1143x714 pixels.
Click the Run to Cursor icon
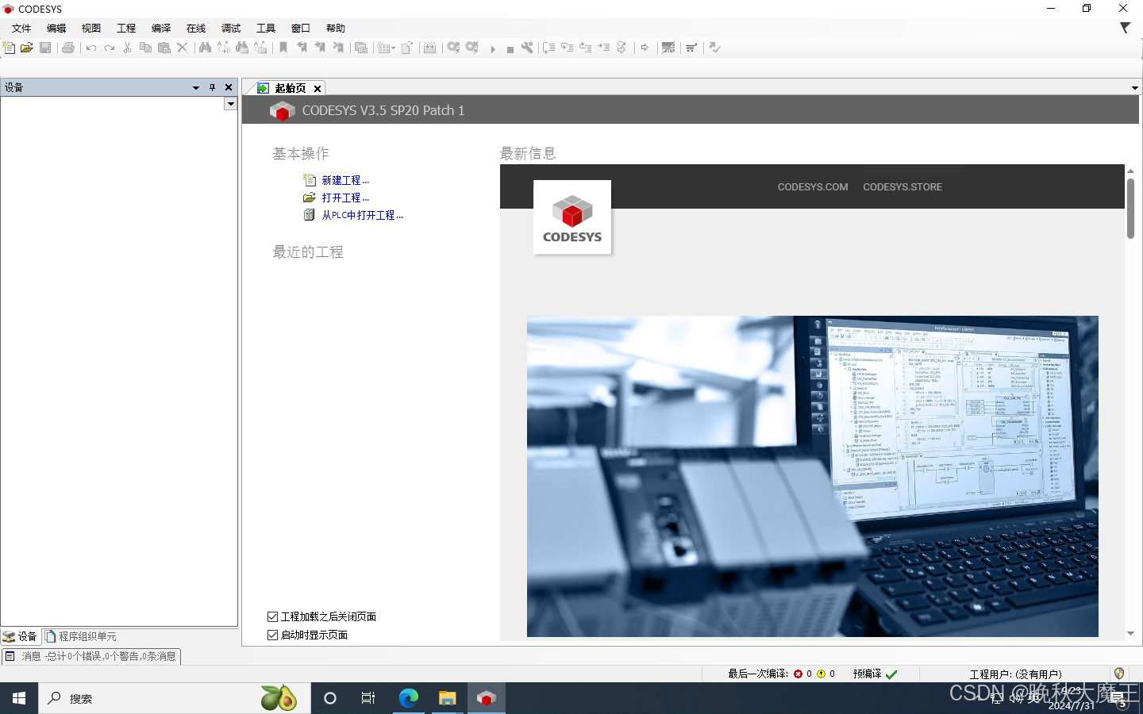point(603,48)
